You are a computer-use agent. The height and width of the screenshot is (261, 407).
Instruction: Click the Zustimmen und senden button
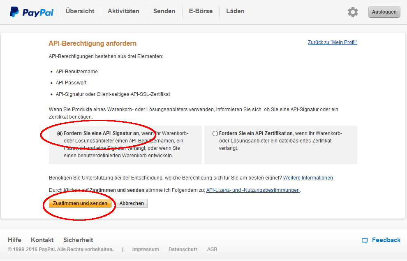point(80,203)
